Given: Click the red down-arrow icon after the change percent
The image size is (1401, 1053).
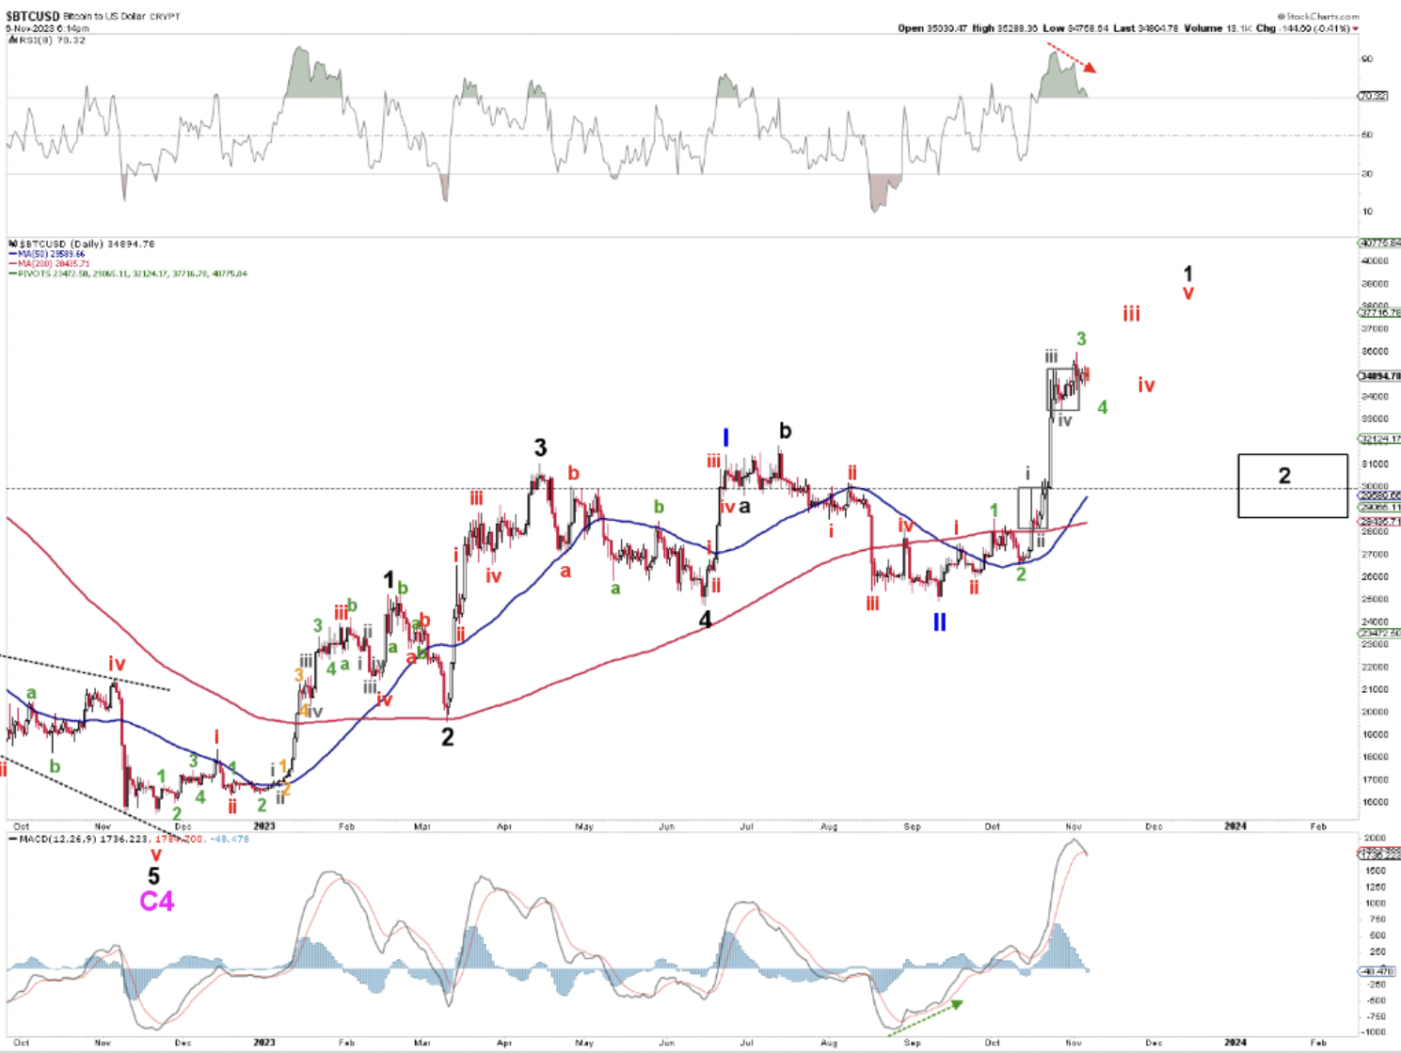Looking at the screenshot, I should (1356, 29).
